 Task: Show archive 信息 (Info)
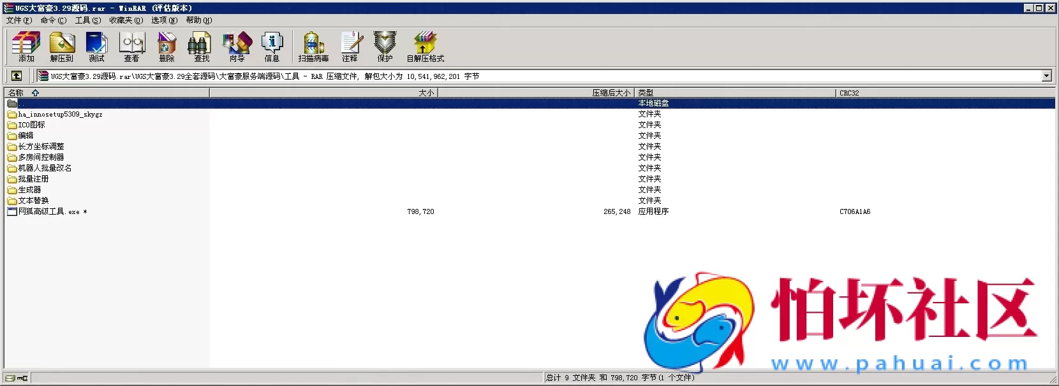pyautogui.click(x=272, y=46)
